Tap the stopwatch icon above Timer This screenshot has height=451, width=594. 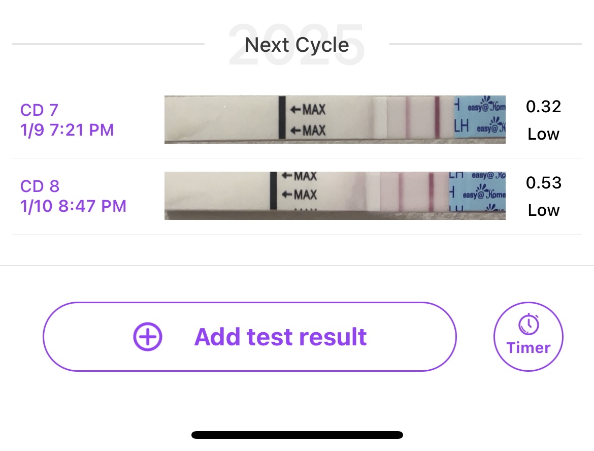point(529,324)
